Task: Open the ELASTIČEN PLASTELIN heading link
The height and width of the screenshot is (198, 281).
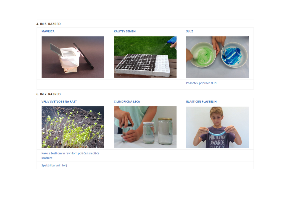Action: tap(201, 102)
